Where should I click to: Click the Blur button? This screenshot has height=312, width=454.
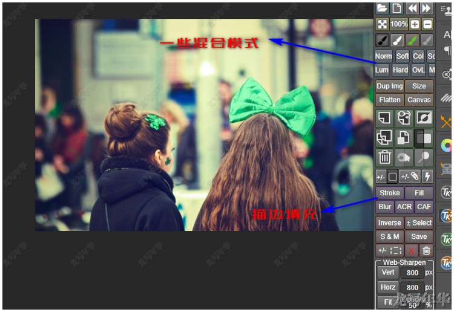coord(385,207)
